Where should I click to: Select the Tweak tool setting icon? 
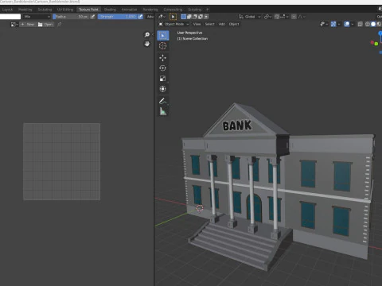pos(173,17)
